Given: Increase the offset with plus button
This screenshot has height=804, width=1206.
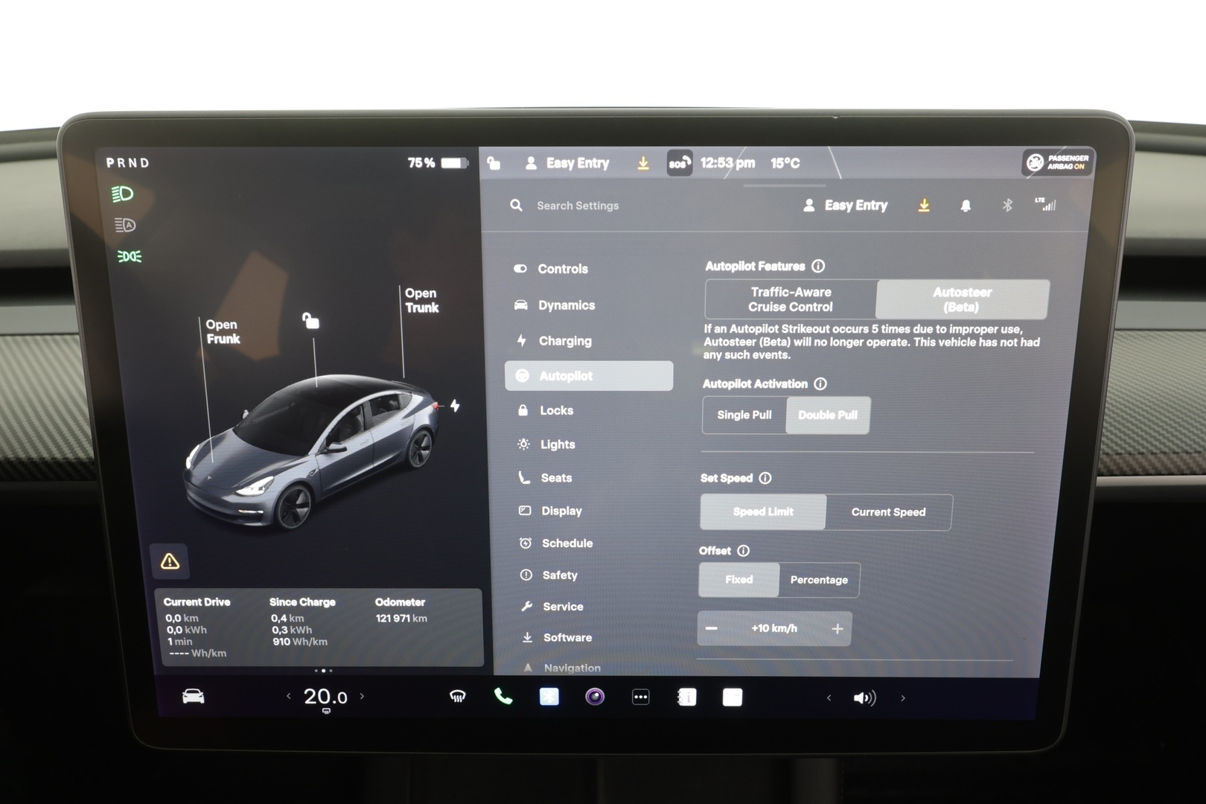Looking at the screenshot, I should [837, 629].
